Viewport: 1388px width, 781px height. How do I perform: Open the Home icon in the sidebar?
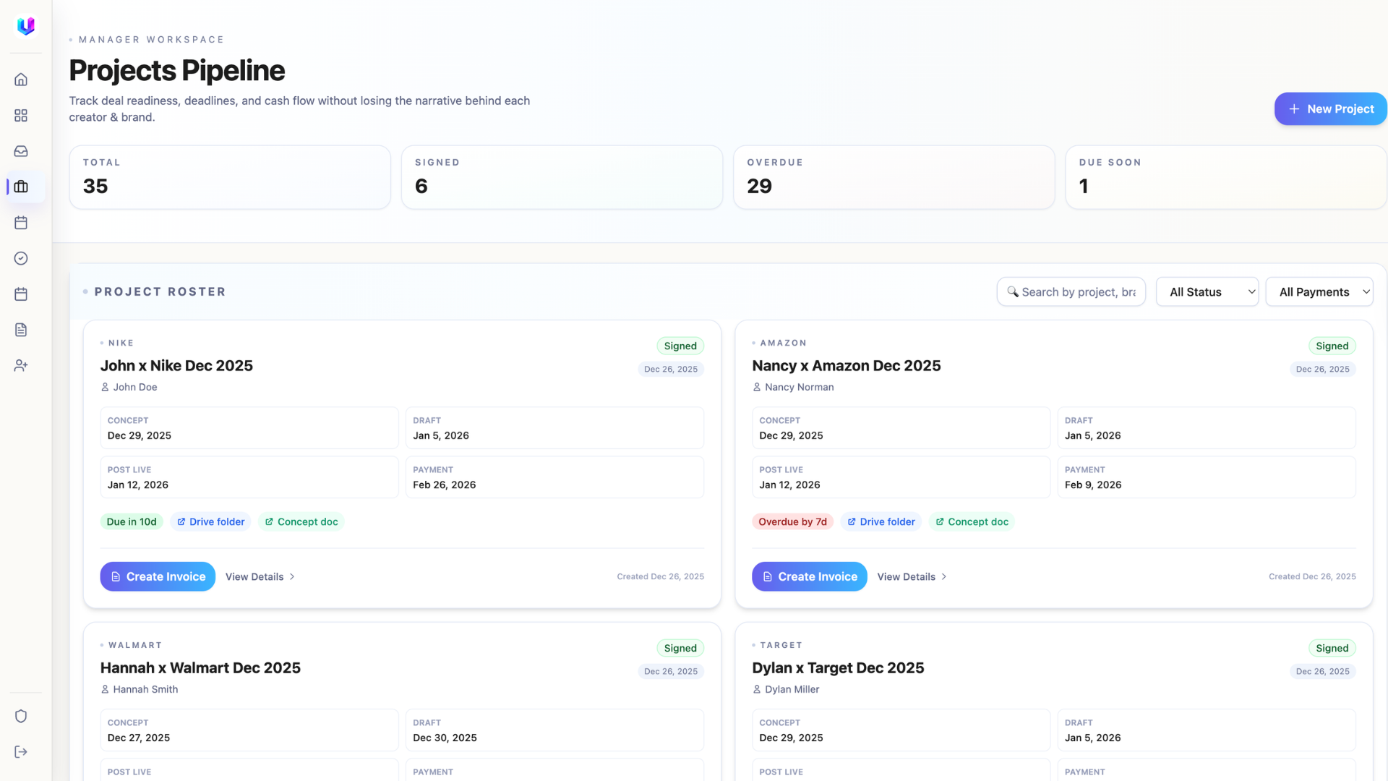(21, 80)
